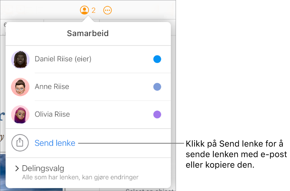This screenshot has height=191, width=290.
Task: Click Olivia Riise's avatar icon
Action: click(x=20, y=115)
